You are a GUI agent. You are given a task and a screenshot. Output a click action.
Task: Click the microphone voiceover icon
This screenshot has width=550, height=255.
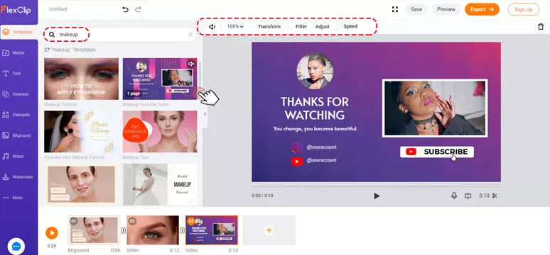(x=454, y=195)
